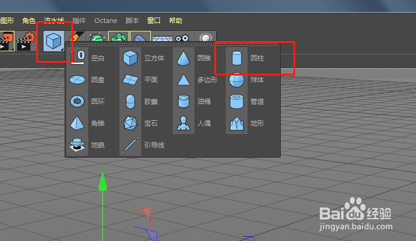416x241 pixels.
Task: Open the camera objects icon
Action: click(182, 37)
